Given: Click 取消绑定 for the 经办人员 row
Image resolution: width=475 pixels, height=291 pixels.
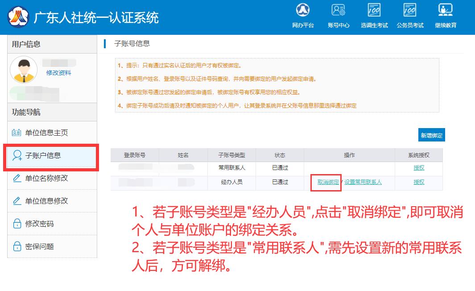Looking at the screenshot, I should coord(328,182).
